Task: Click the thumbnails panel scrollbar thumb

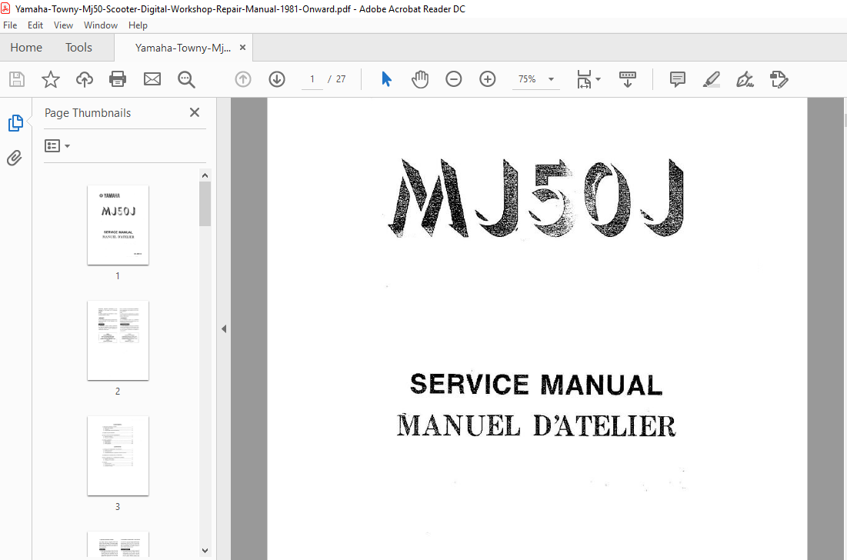Action: click(x=205, y=204)
